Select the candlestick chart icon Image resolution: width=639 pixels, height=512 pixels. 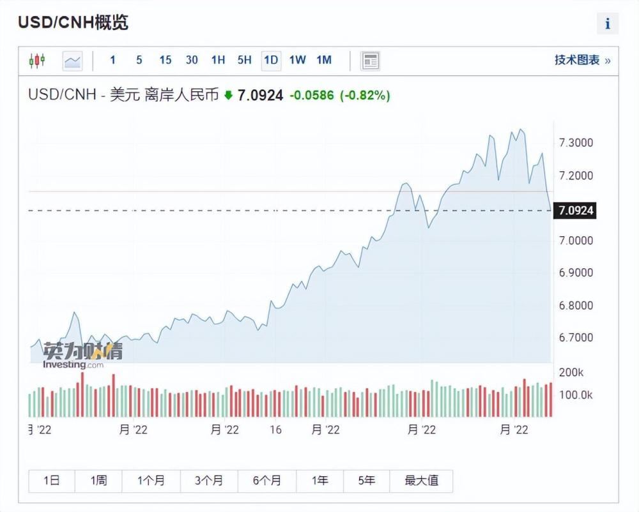click(x=37, y=60)
